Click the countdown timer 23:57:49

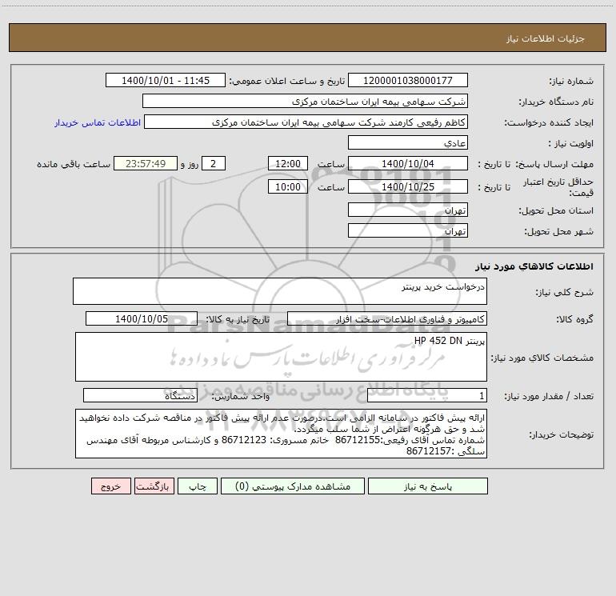click(146, 163)
